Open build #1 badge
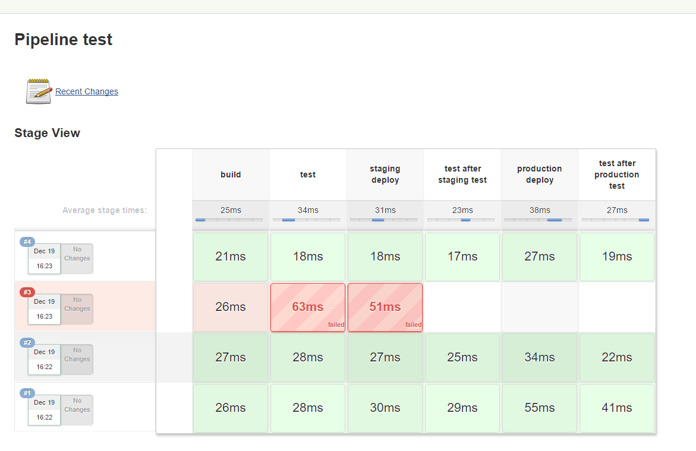This screenshot has width=696, height=451. 27,393
